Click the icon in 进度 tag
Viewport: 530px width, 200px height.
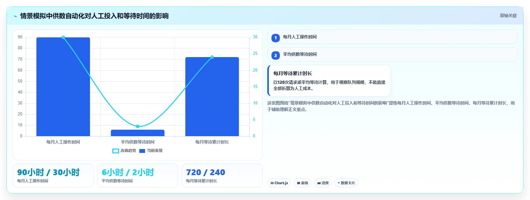[x=319, y=183]
